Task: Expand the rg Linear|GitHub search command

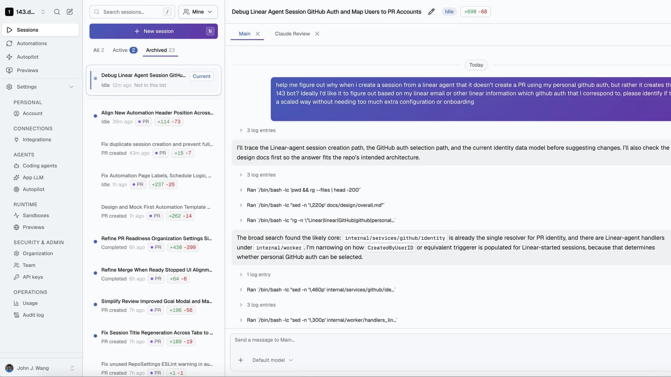Action: [317, 221]
